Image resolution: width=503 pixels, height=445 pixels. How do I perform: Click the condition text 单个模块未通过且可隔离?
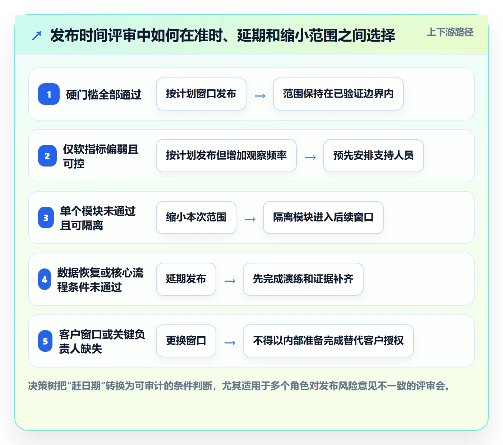pyautogui.click(x=98, y=218)
